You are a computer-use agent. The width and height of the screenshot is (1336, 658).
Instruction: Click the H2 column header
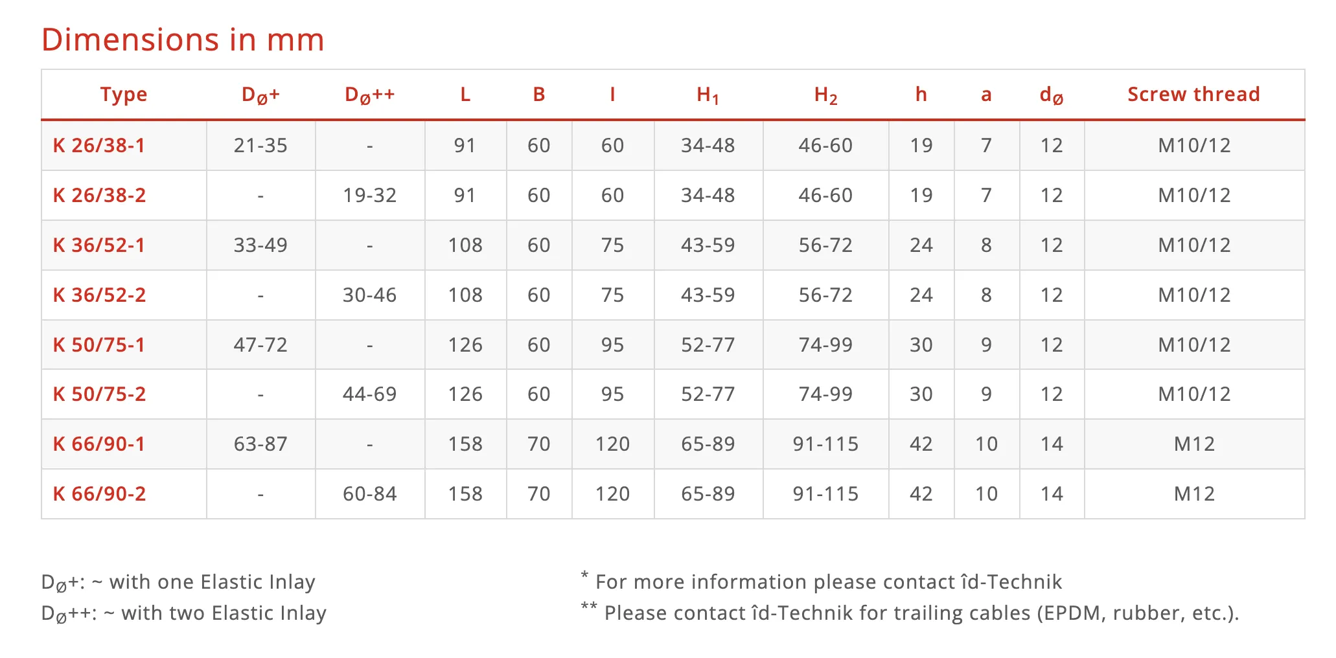pyautogui.click(x=826, y=95)
